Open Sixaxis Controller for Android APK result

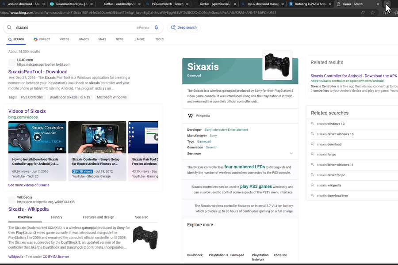[x=354, y=76]
